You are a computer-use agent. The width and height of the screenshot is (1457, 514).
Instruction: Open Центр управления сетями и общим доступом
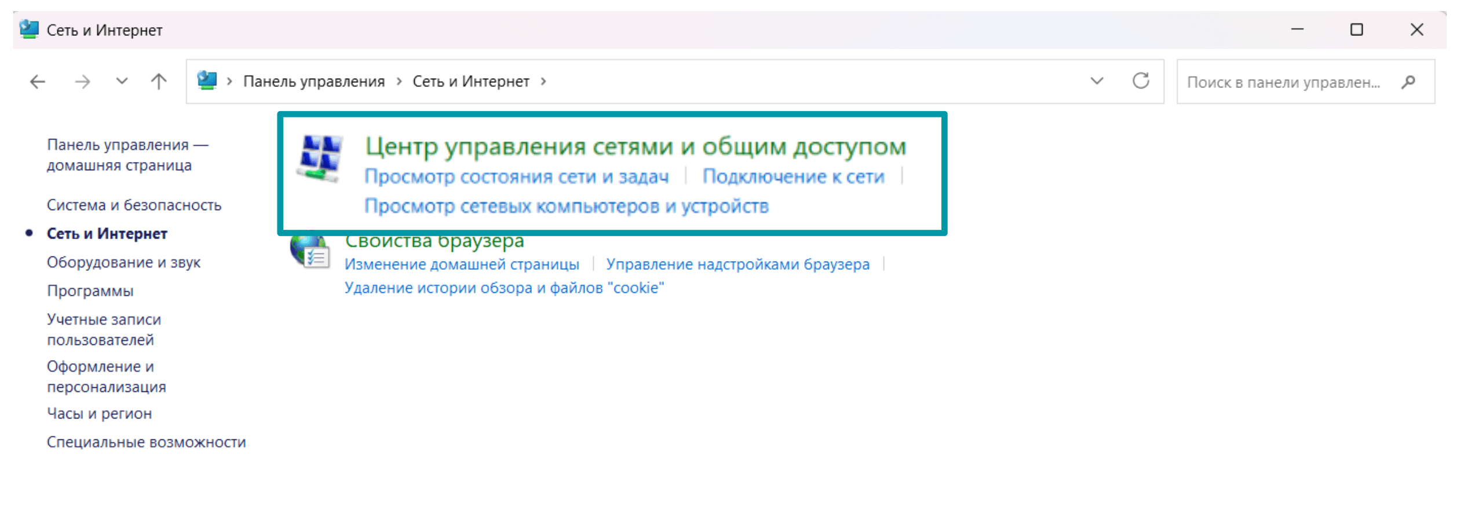pyautogui.click(x=635, y=146)
